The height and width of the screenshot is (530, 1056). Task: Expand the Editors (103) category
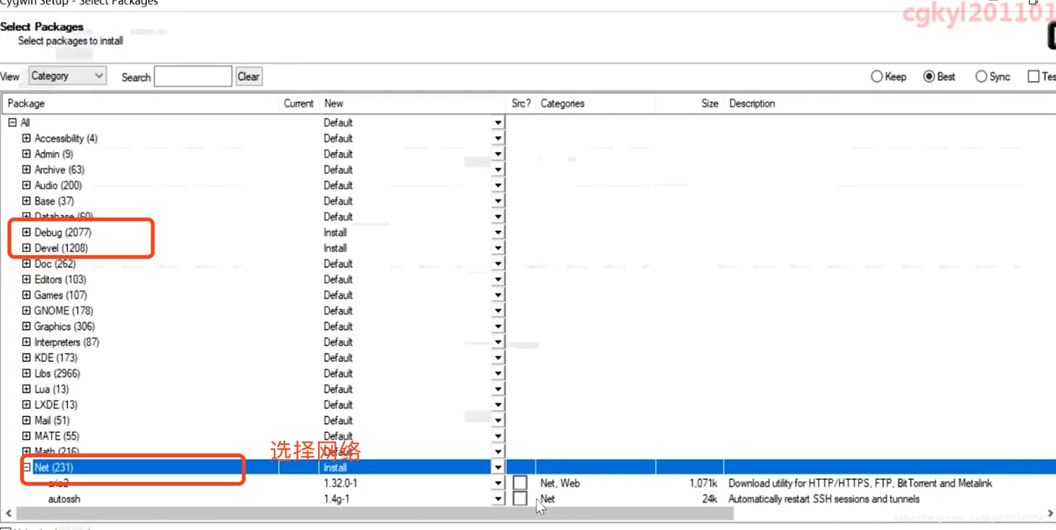tap(26, 280)
